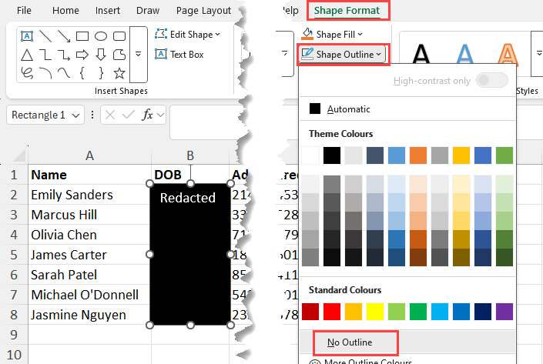Open the Name Box dropdown arrow

click(75, 115)
